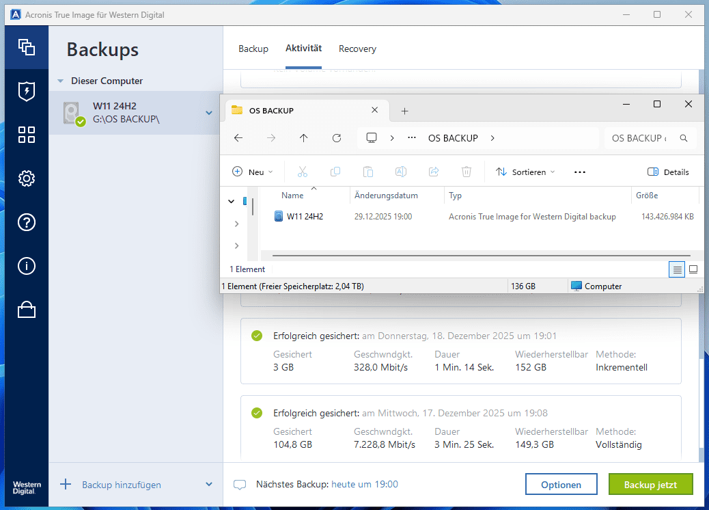Switch to the Recovery tab
This screenshot has height=510, width=709.
click(357, 49)
